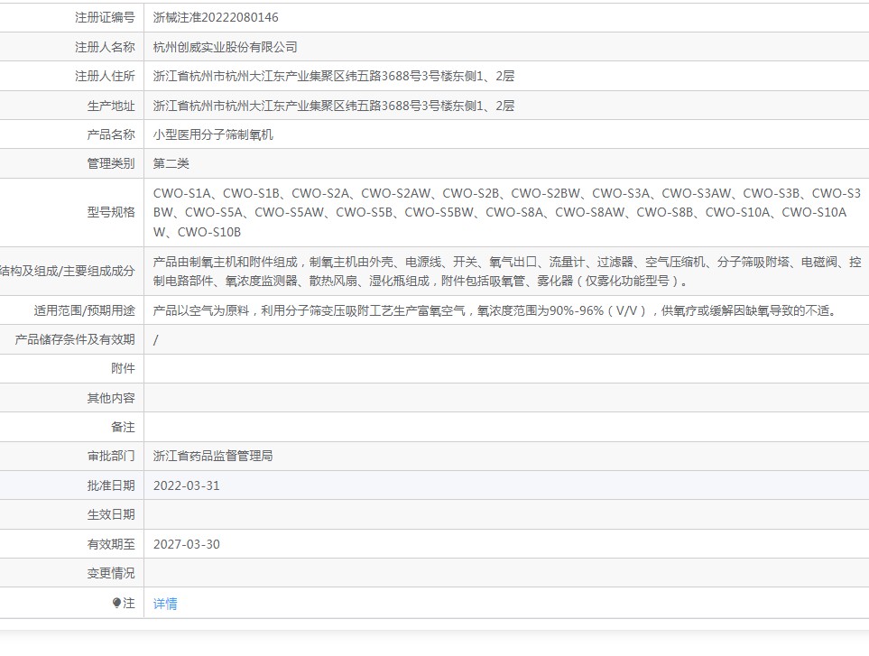Select the 第二类 category value
Image resolution: width=869 pixels, height=656 pixels.
point(171,163)
